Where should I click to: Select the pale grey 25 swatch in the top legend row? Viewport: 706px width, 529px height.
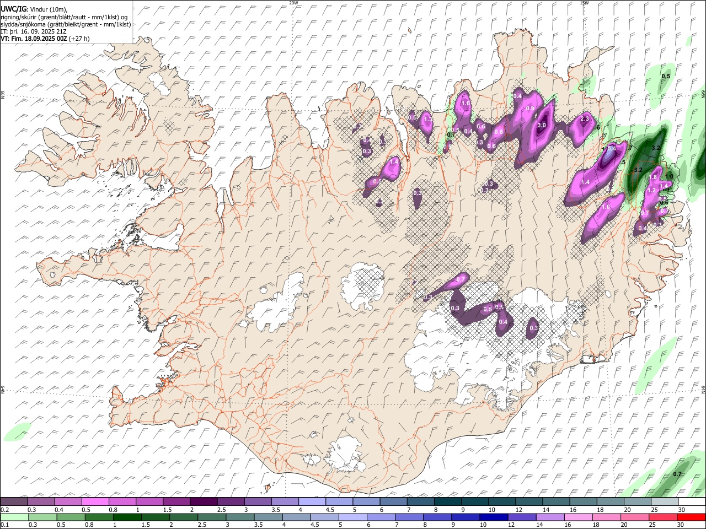(665, 501)
